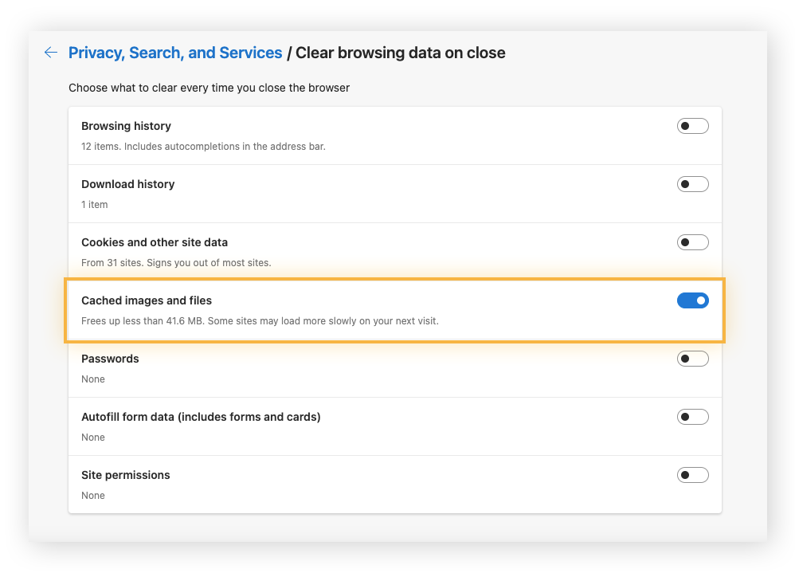The height and width of the screenshot is (573, 795).
Task: Disable the Cached images and files toggle
Action: 692,300
